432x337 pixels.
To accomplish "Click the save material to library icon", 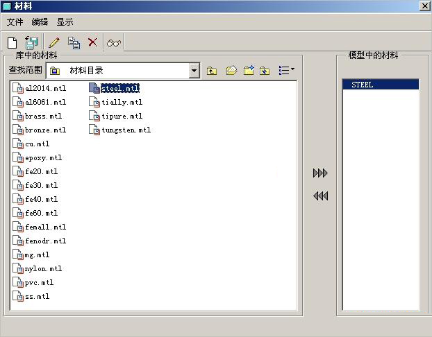I will (x=32, y=43).
